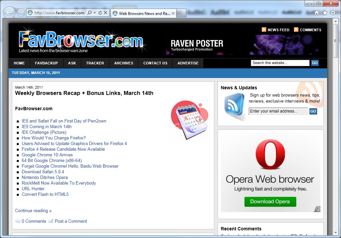Click the red Opera logo in ad
The image size is (341, 238).
[270, 154]
